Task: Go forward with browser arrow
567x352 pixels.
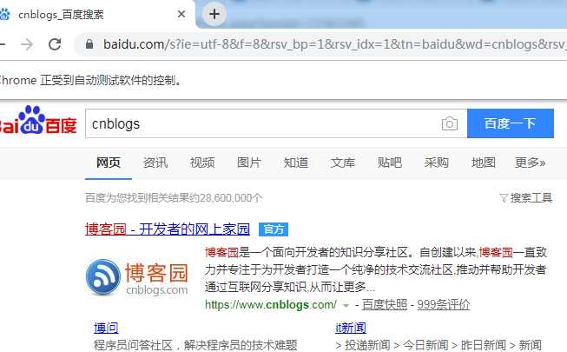Action: pyautogui.click(x=27, y=44)
